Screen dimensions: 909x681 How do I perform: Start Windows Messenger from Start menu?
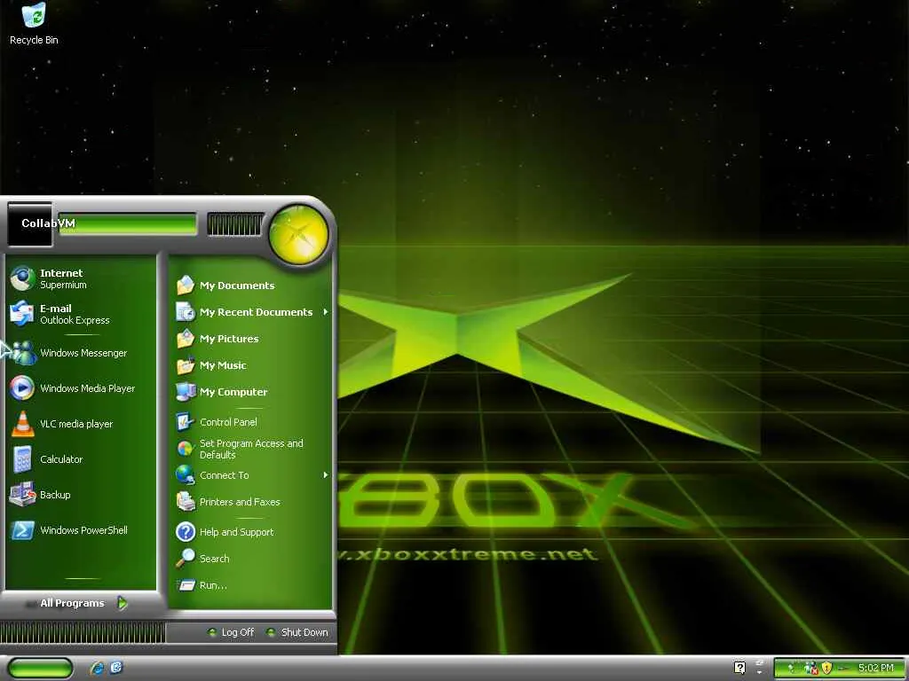pyautogui.click(x=81, y=353)
